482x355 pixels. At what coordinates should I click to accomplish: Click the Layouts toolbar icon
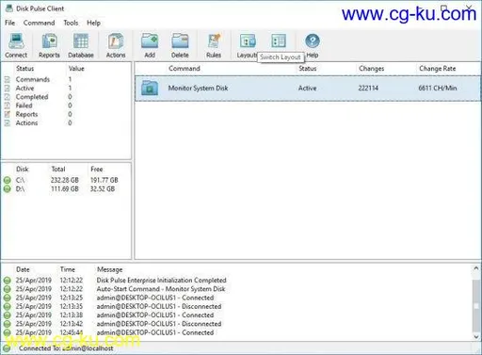point(248,41)
